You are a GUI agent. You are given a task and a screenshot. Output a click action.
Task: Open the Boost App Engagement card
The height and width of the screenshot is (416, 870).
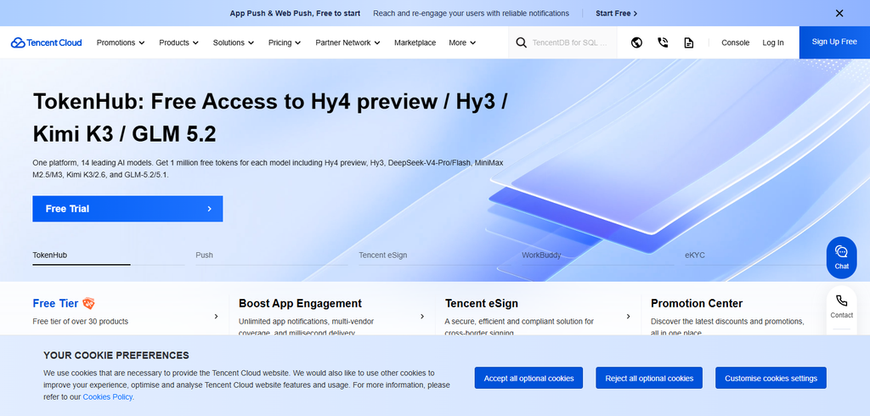(x=300, y=303)
